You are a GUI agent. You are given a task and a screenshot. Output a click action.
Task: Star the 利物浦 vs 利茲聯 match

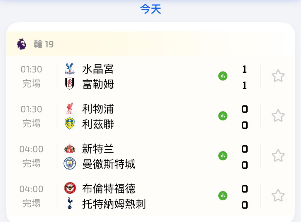coord(278,116)
